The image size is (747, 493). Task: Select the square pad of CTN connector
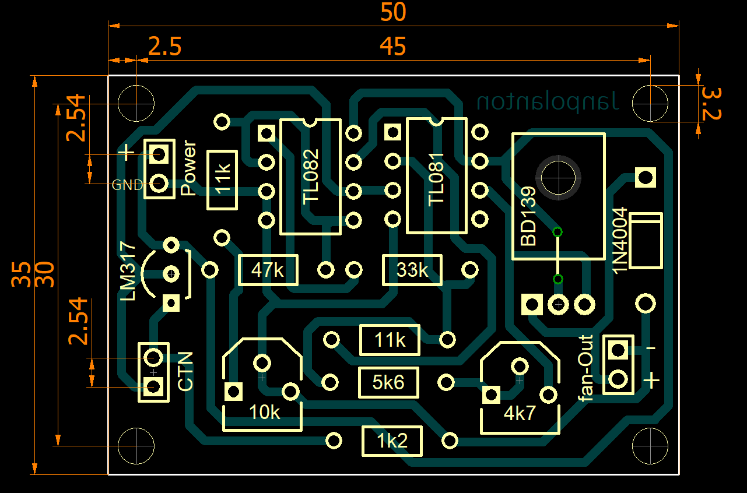tap(154, 386)
